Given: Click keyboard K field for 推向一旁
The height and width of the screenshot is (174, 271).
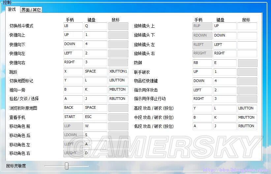Looking at the screenshot, I should [x=96, y=90].
